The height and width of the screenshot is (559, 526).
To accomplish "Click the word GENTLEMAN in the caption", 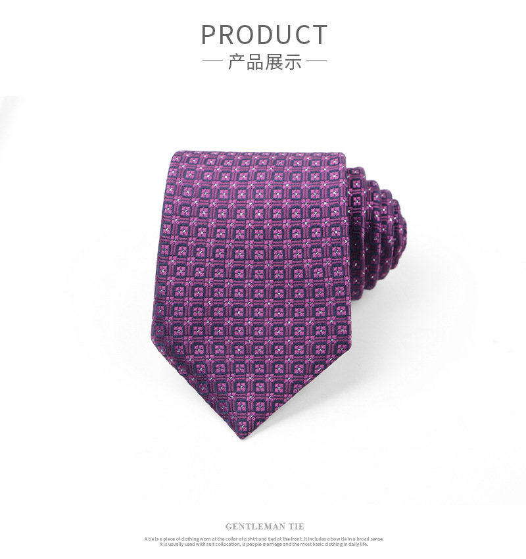I will coord(254,527).
